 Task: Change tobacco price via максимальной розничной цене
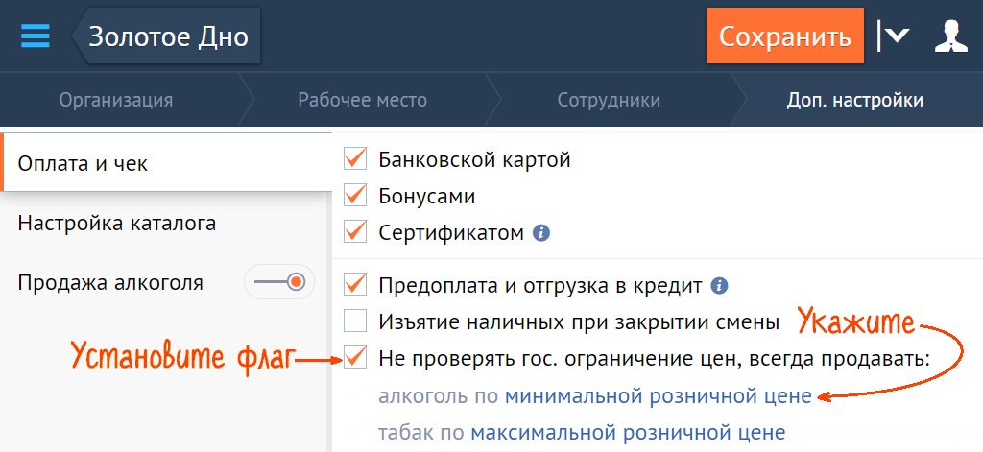[x=628, y=432]
